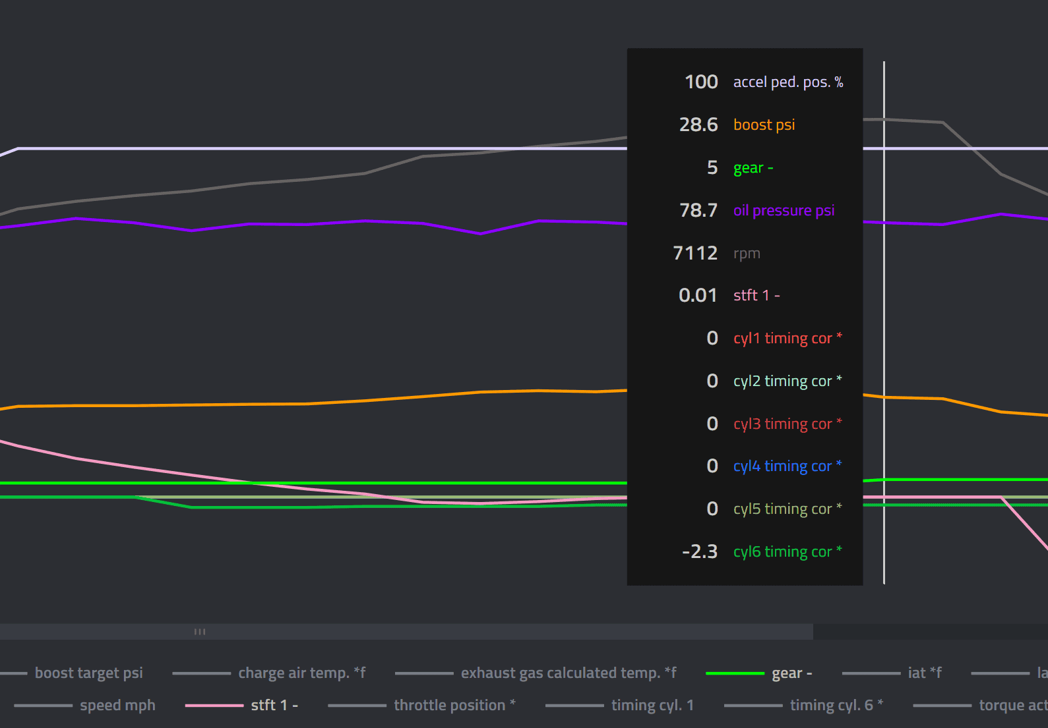This screenshot has height=728, width=1048.
Task: Toggle exhaust gas calculated temp. *f series
Action: click(x=536, y=673)
